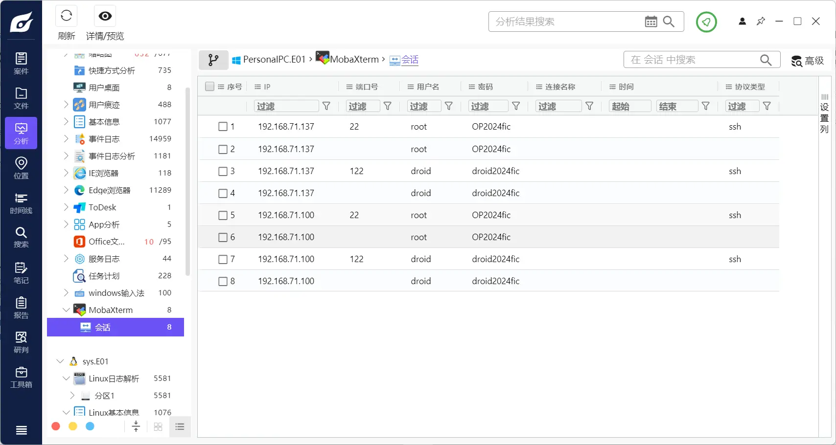Click the branch tree icon button in breadcrumb

(x=213, y=60)
